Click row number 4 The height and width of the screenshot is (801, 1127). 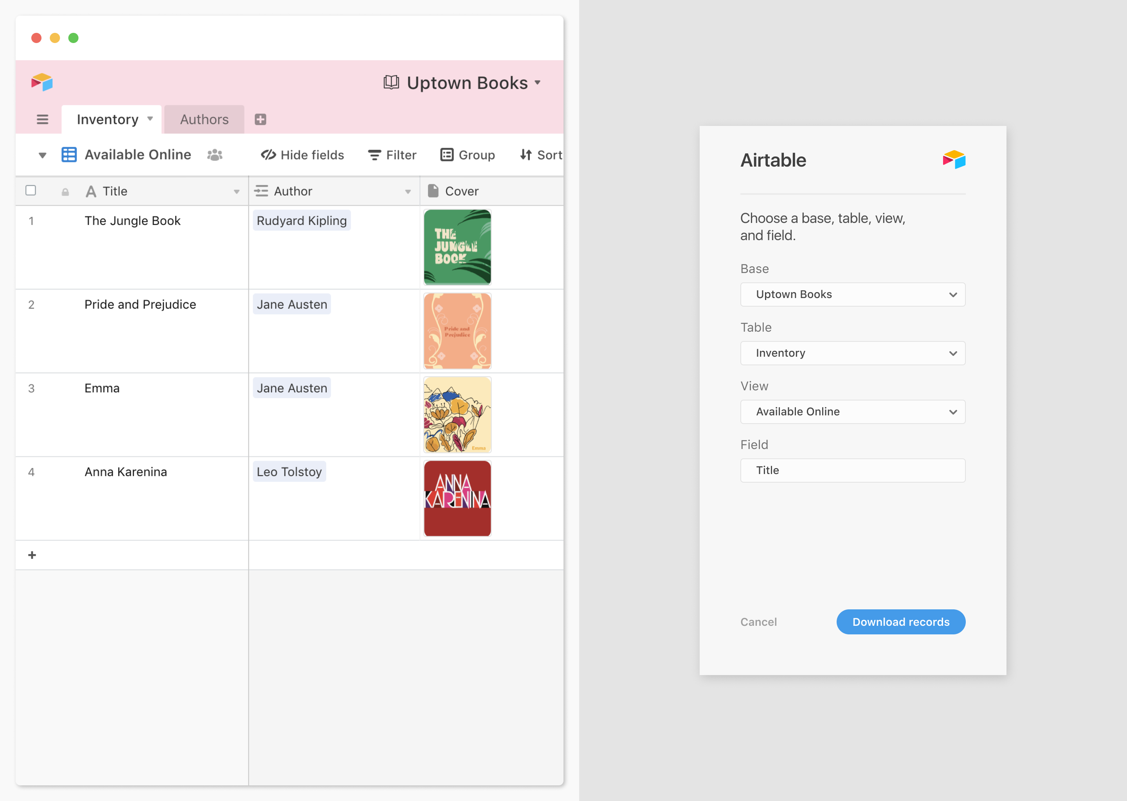click(31, 472)
